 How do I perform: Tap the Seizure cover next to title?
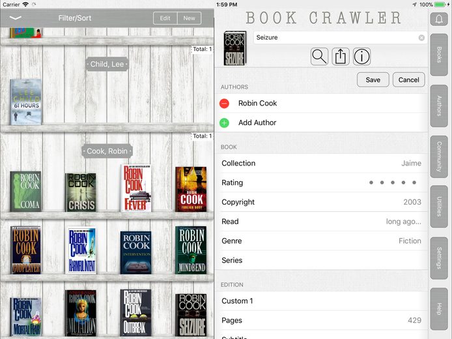(235, 48)
